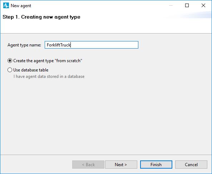Place the cursor on the ForkliftTruck text
The height and width of the screenshot is (174, 212).
[59, 45]
